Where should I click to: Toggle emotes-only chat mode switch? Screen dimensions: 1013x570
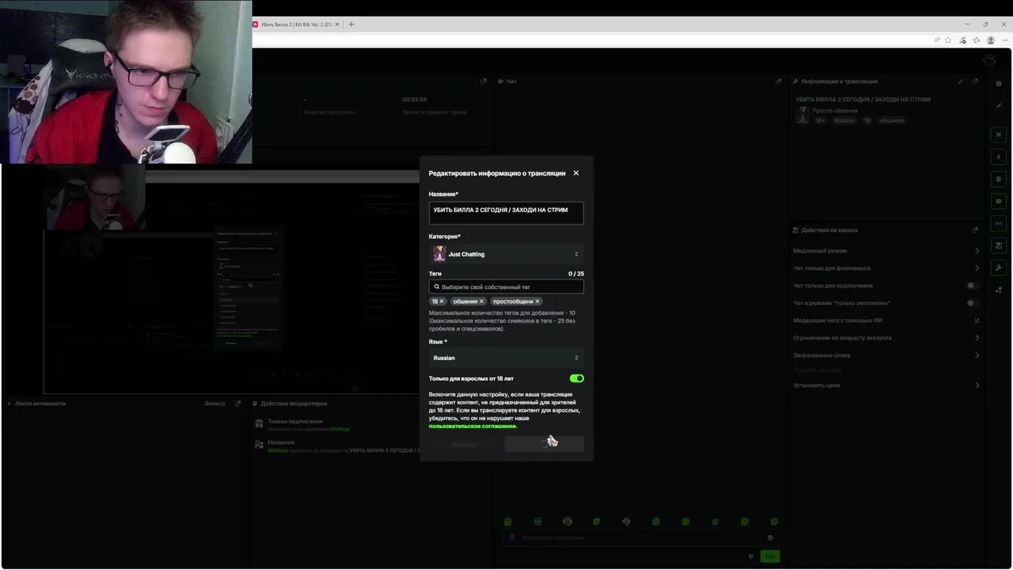tap(973, 303)
